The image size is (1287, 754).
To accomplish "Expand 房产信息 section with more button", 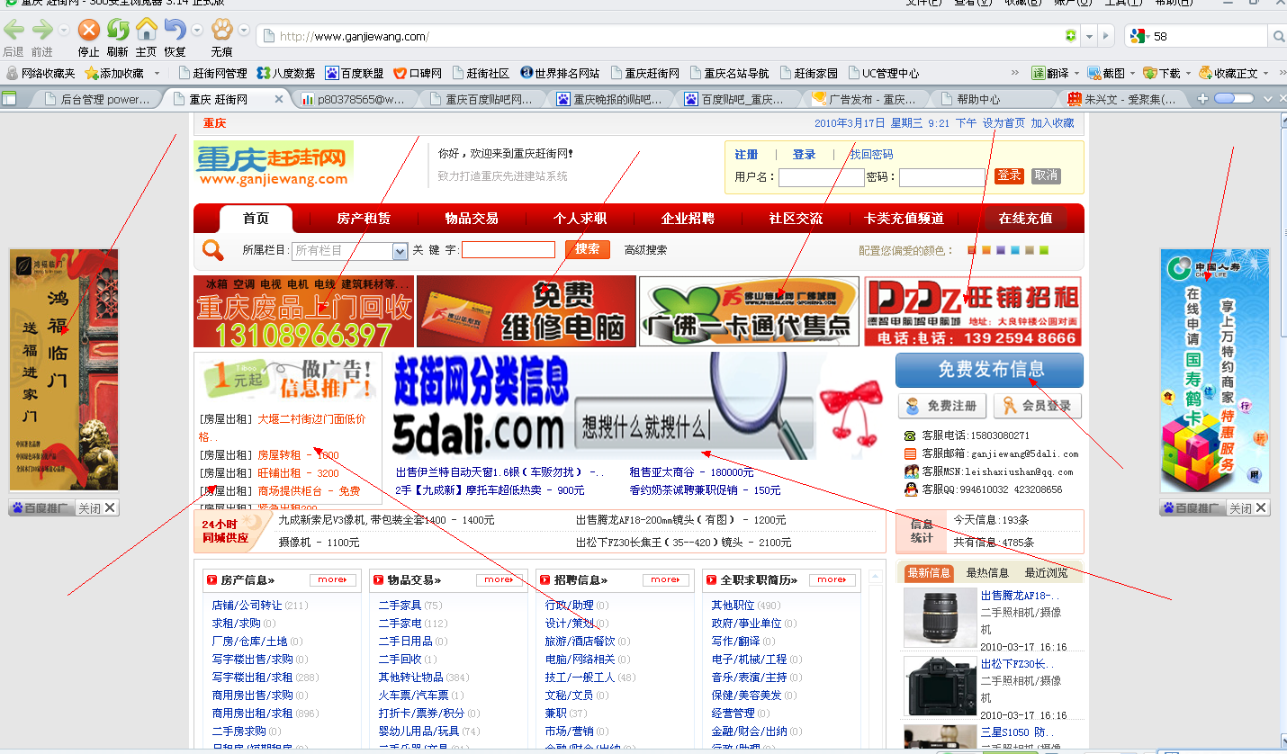I will 332,580.
